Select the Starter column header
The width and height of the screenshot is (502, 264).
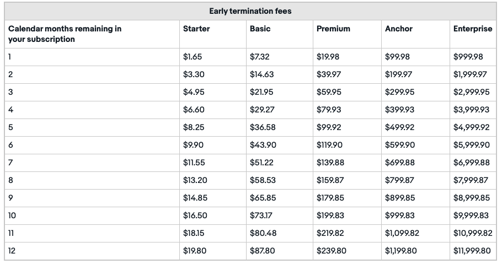pos(196,29)
